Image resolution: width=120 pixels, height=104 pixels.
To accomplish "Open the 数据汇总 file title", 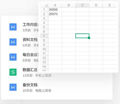I will (30, 70).
